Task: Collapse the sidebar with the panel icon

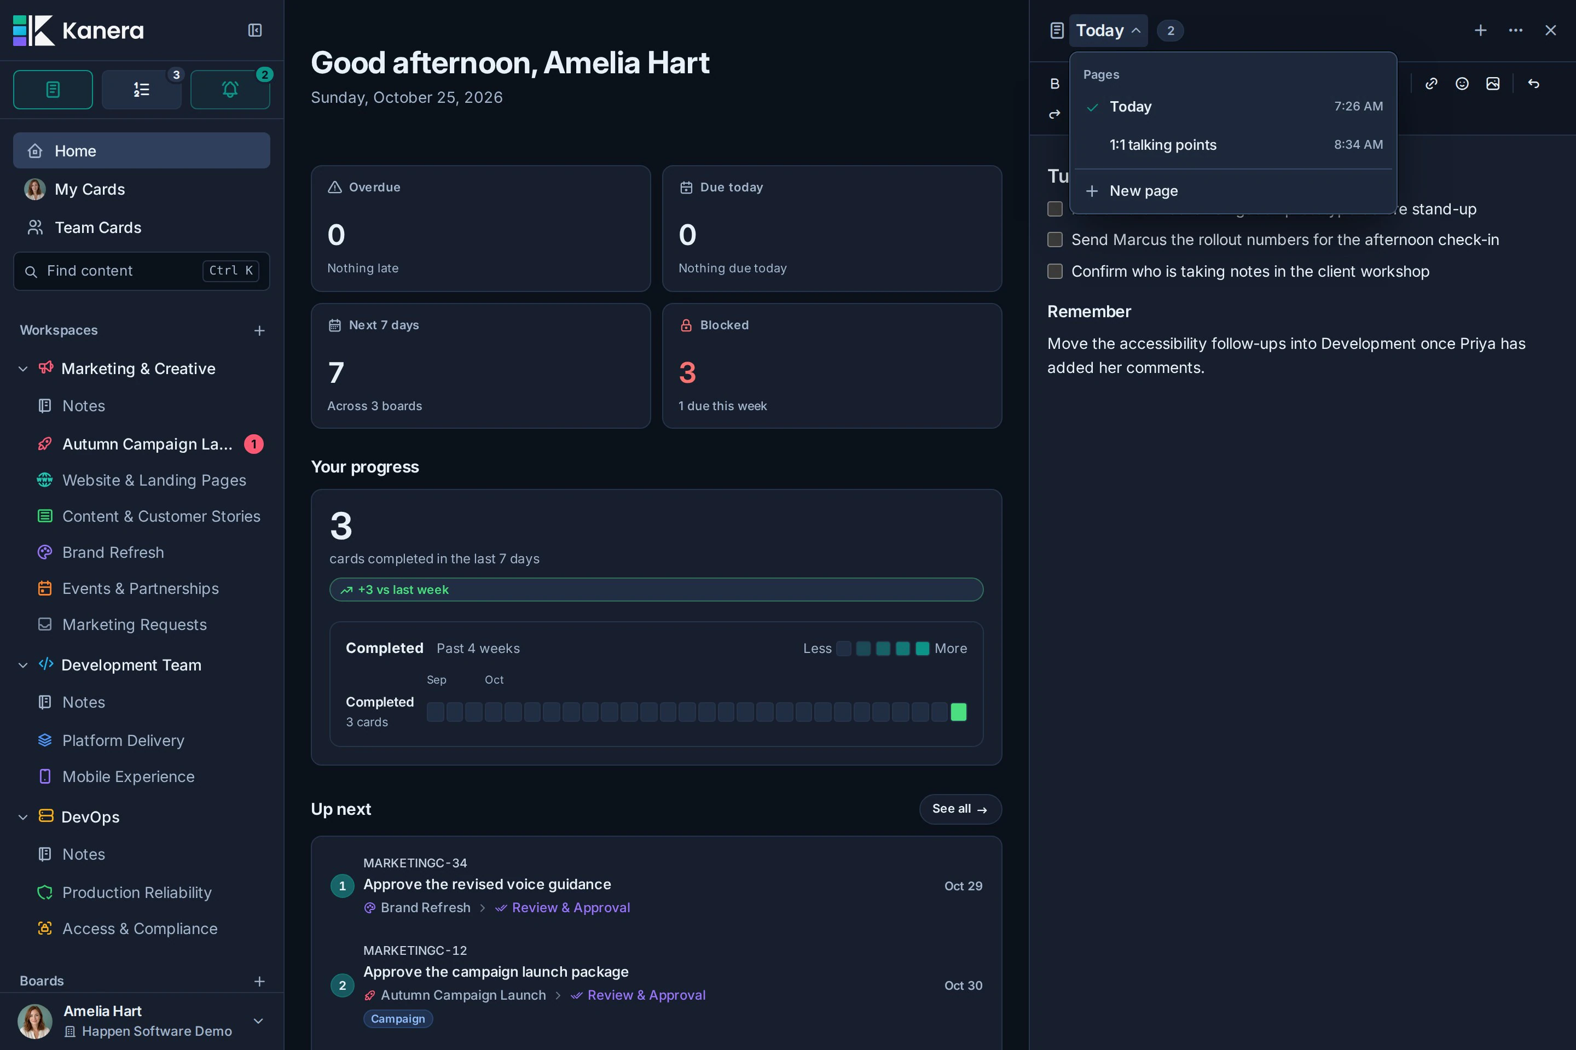Action: point(254,30)
